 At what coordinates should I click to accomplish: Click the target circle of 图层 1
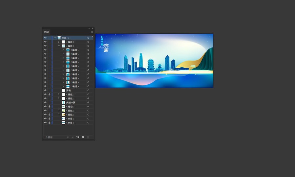click(88, 38)
